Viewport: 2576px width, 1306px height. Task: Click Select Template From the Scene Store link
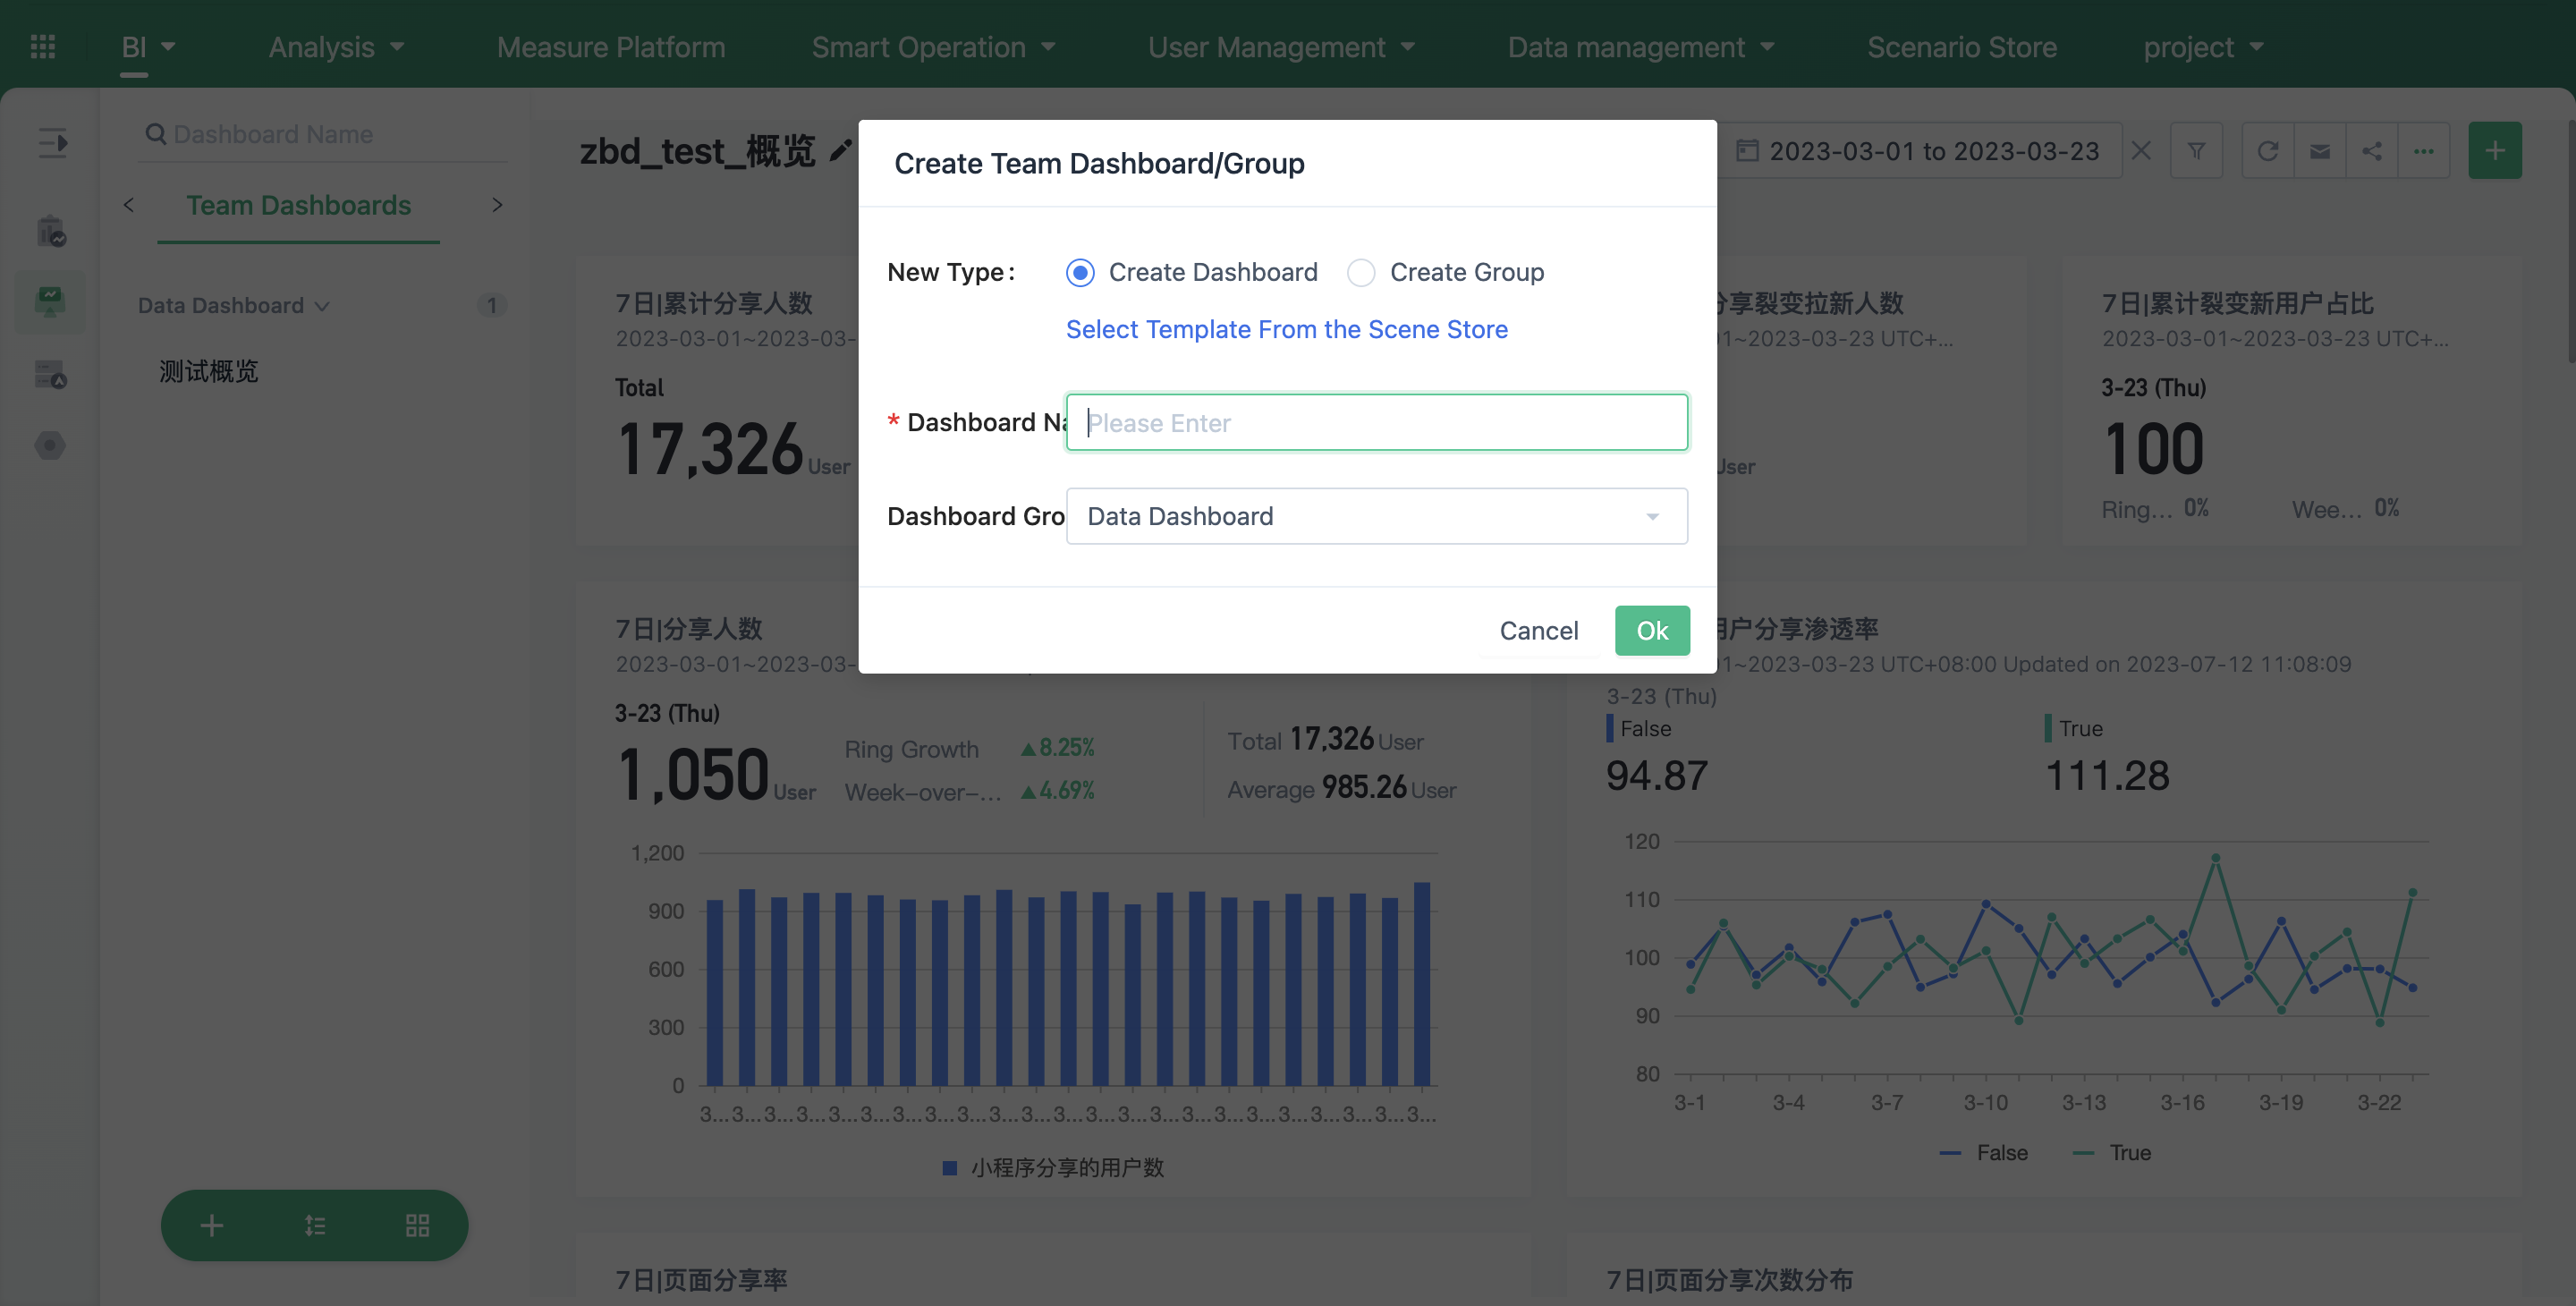click(1287, 329)
